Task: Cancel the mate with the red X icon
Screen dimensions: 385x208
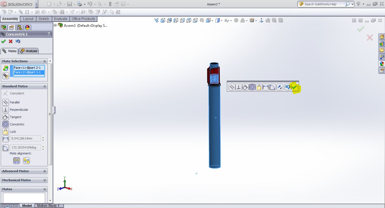Action: tap(11, 41)
